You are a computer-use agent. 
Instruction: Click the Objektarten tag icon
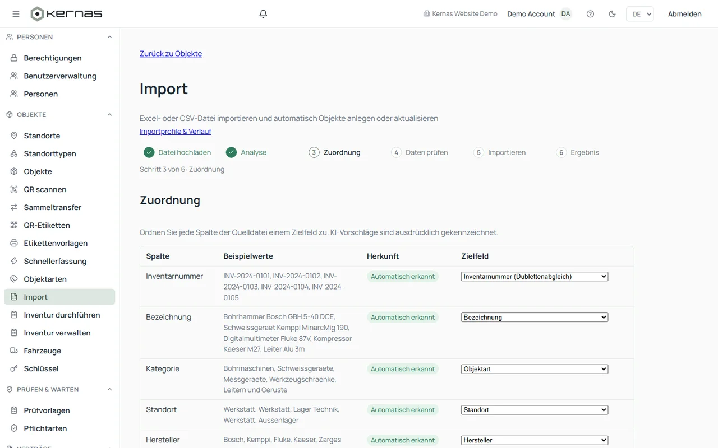click(14, 279)
